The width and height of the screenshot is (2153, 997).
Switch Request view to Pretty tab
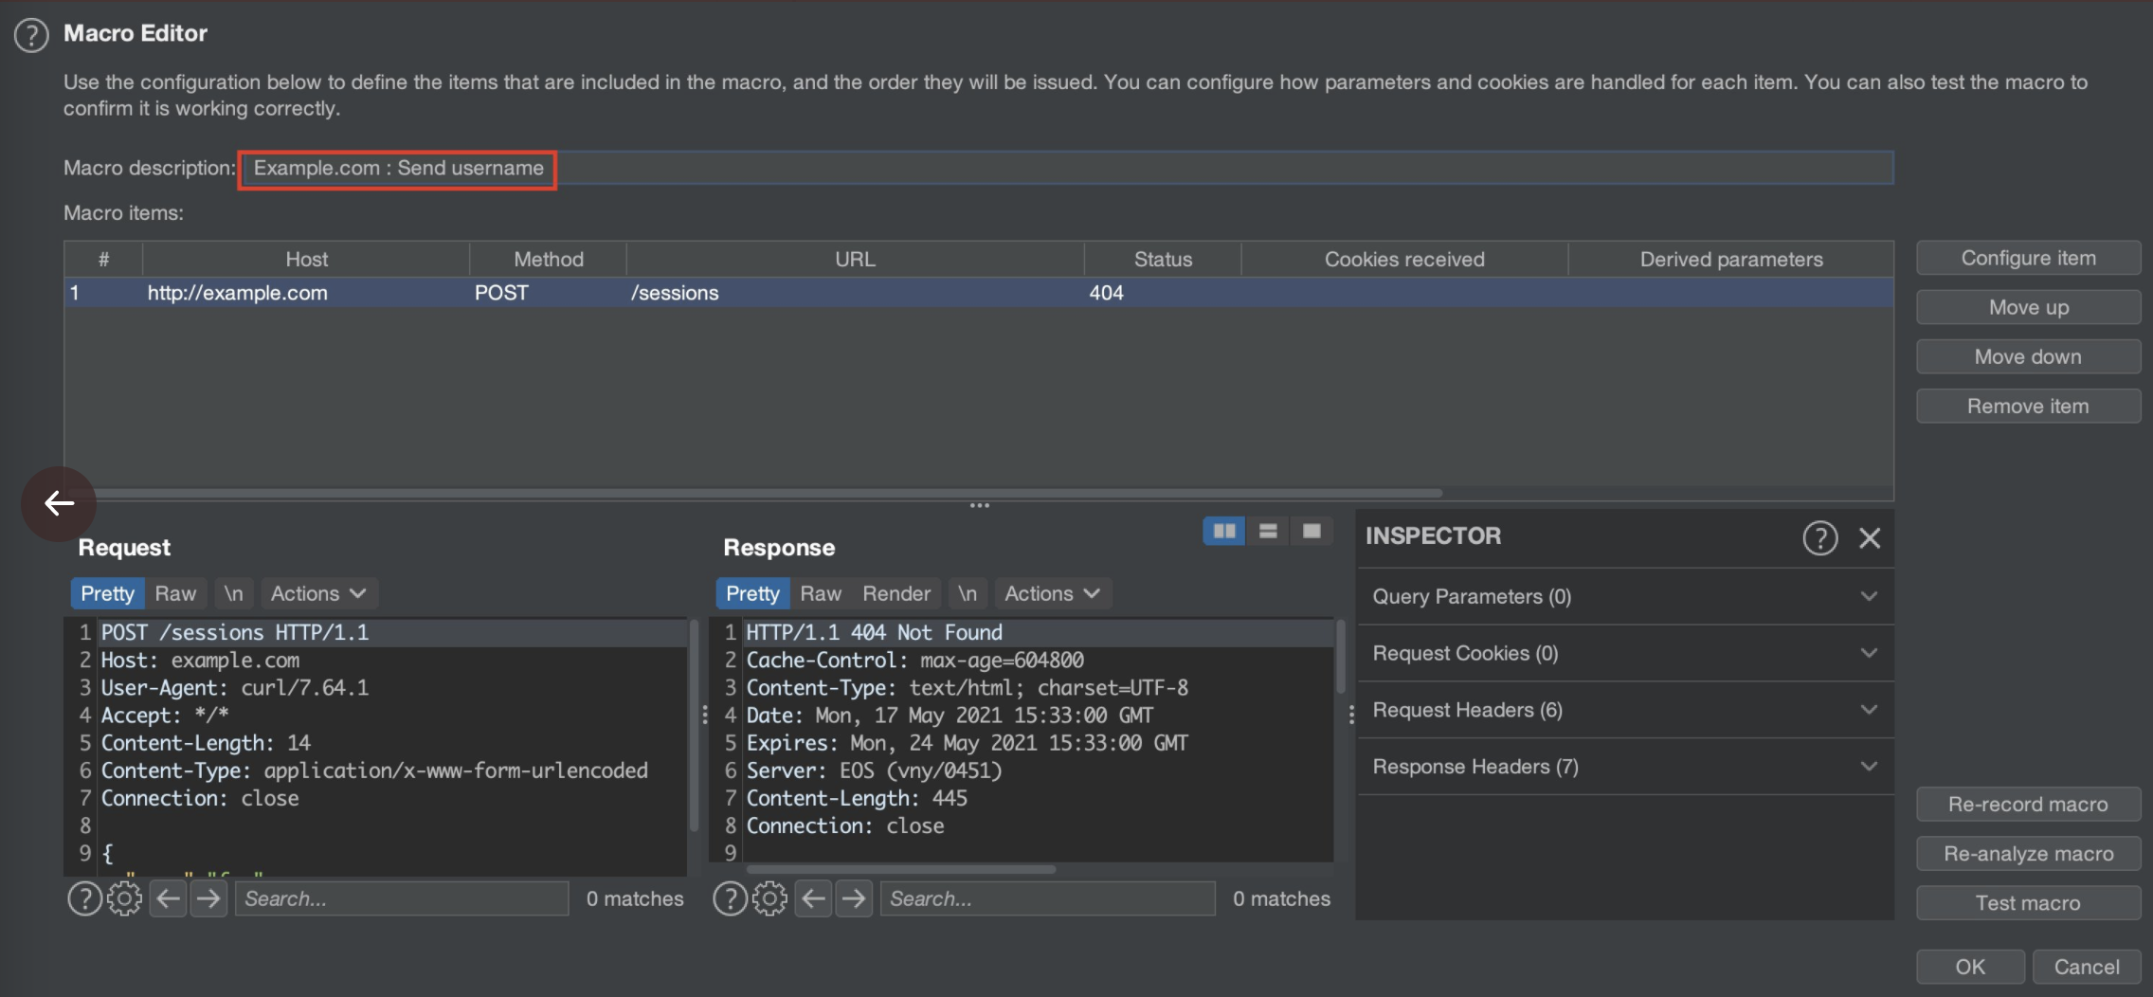coord(107,594)
